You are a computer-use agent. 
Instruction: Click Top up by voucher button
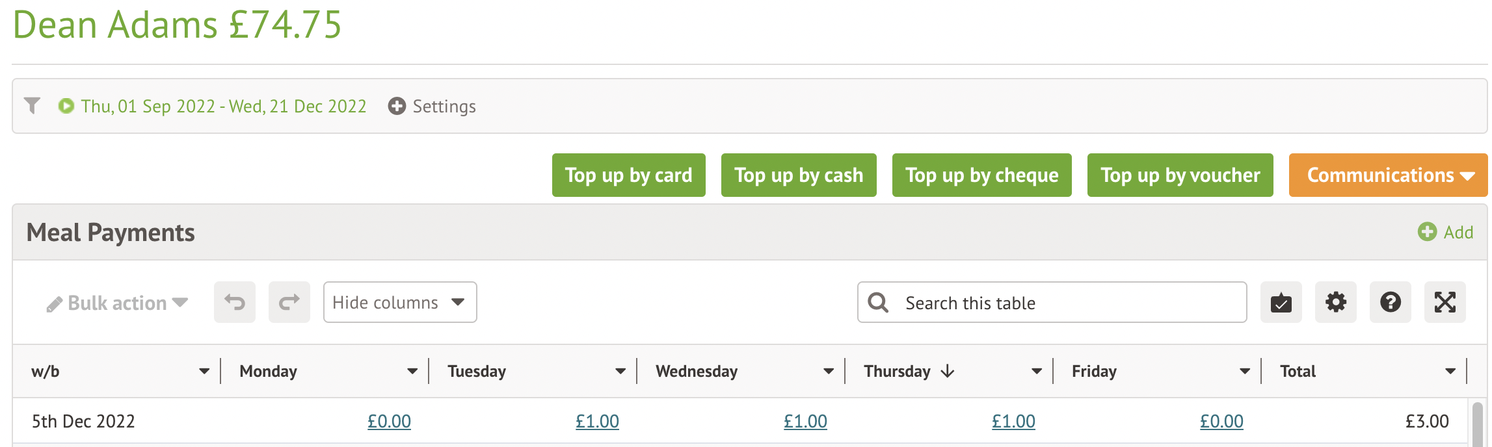coord(1180,175)
